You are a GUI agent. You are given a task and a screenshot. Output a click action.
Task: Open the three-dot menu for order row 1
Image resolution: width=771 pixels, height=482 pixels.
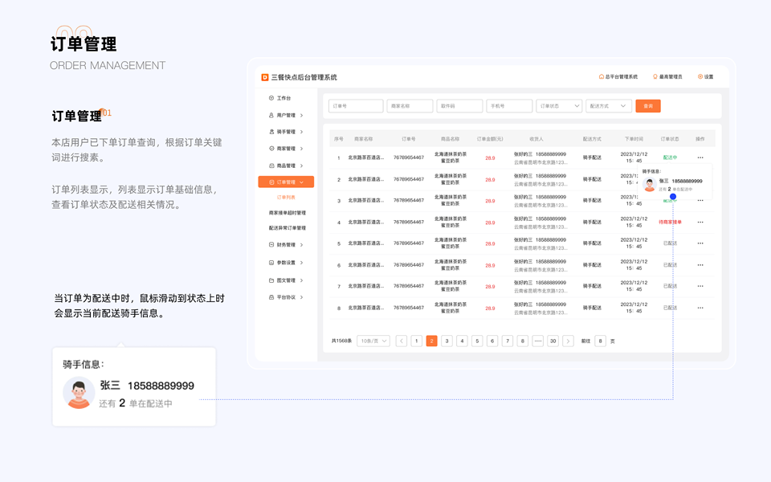point(700,157)
